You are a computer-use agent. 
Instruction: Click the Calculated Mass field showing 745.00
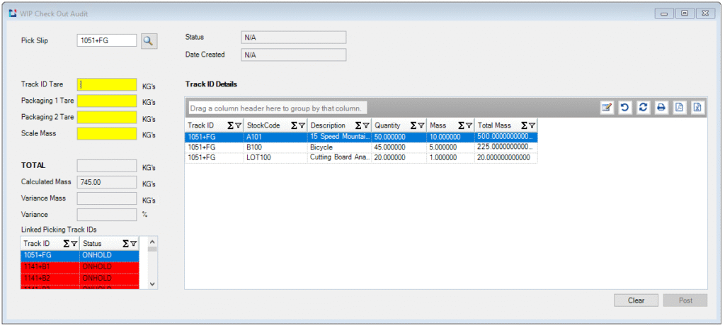pyautogui.click(x=107, y=182)
